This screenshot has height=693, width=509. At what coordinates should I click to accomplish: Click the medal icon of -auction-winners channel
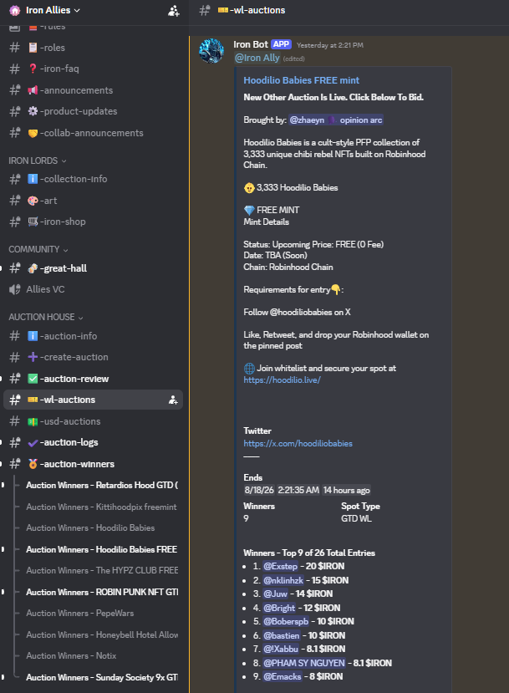(33, 464)
